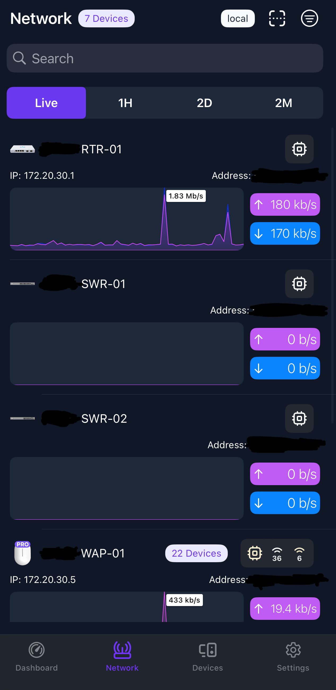Open the filter list icon

(x=309, y=19)
